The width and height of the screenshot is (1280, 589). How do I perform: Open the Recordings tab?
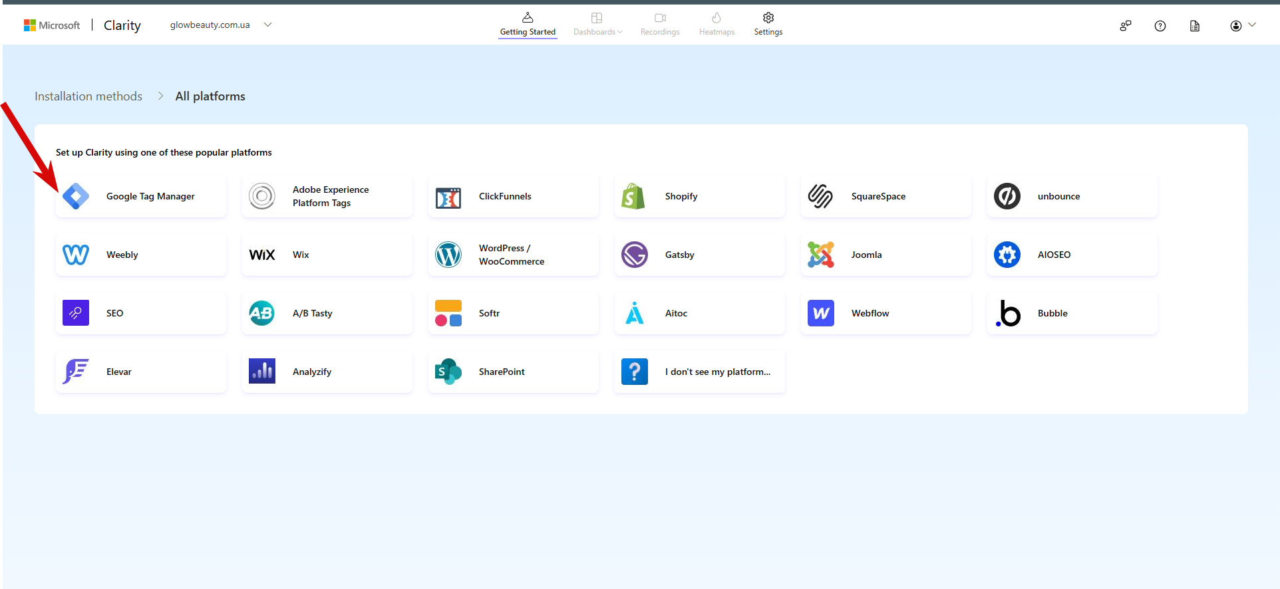tap(660, 25)
